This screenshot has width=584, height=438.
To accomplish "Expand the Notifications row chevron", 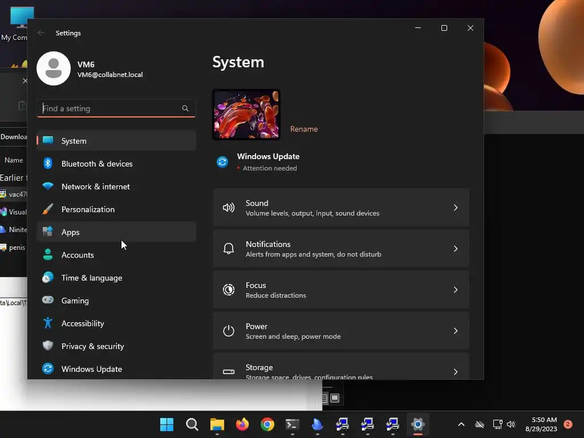I will [456, 249].
